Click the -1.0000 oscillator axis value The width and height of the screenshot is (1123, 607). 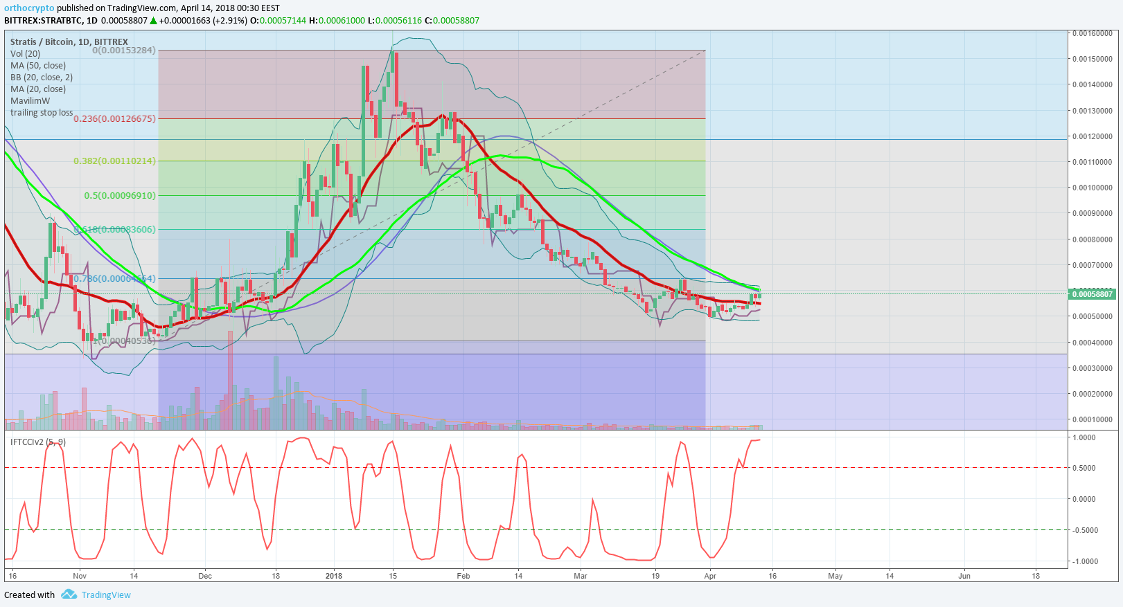1084,561
